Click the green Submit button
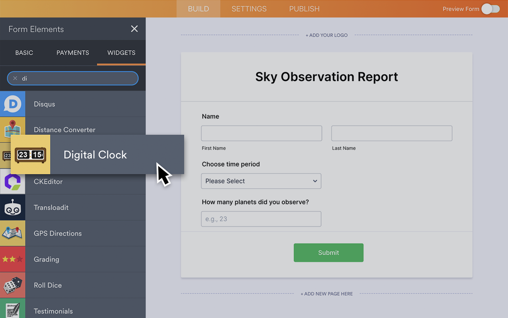 pos(328,252)
